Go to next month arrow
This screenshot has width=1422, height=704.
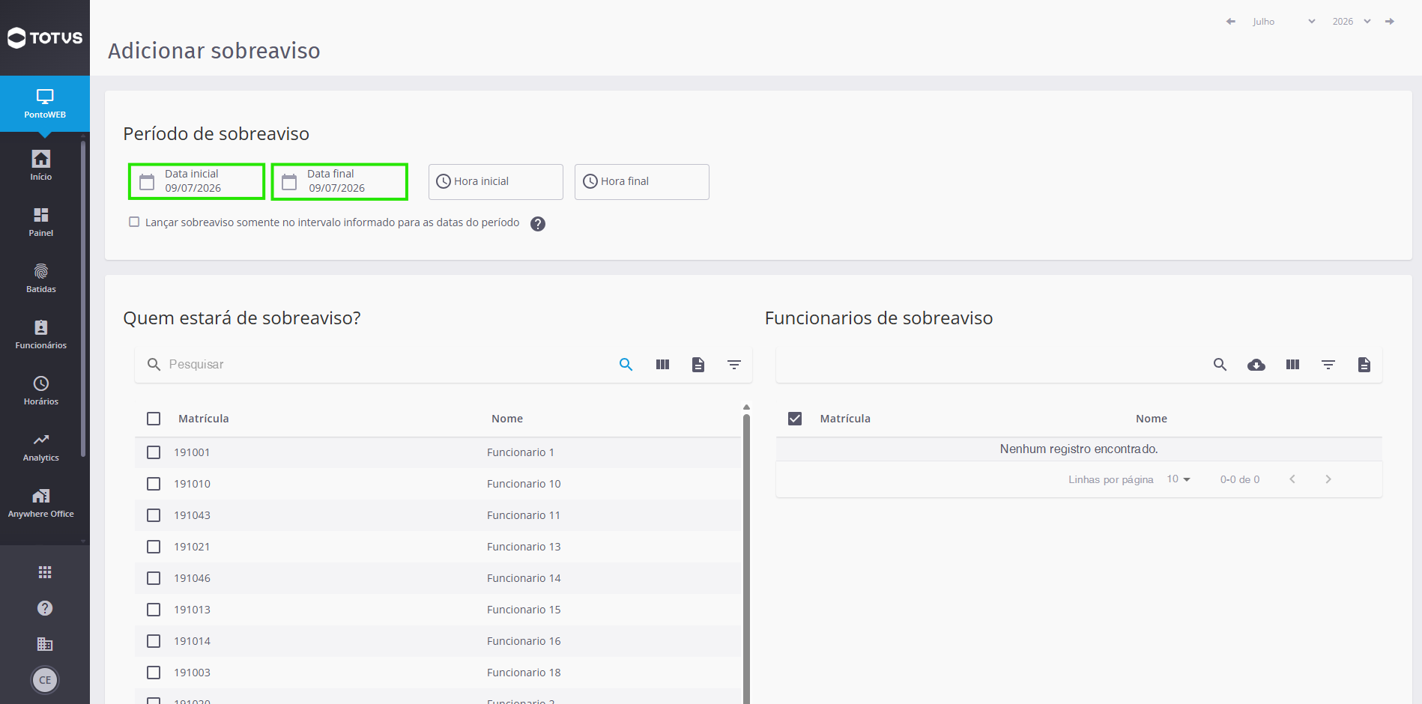pyautogui.click(x=1390, y=22)
